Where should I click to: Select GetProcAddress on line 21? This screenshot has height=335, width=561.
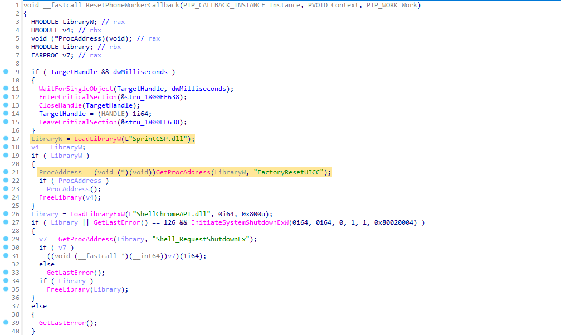coord(183,172)
